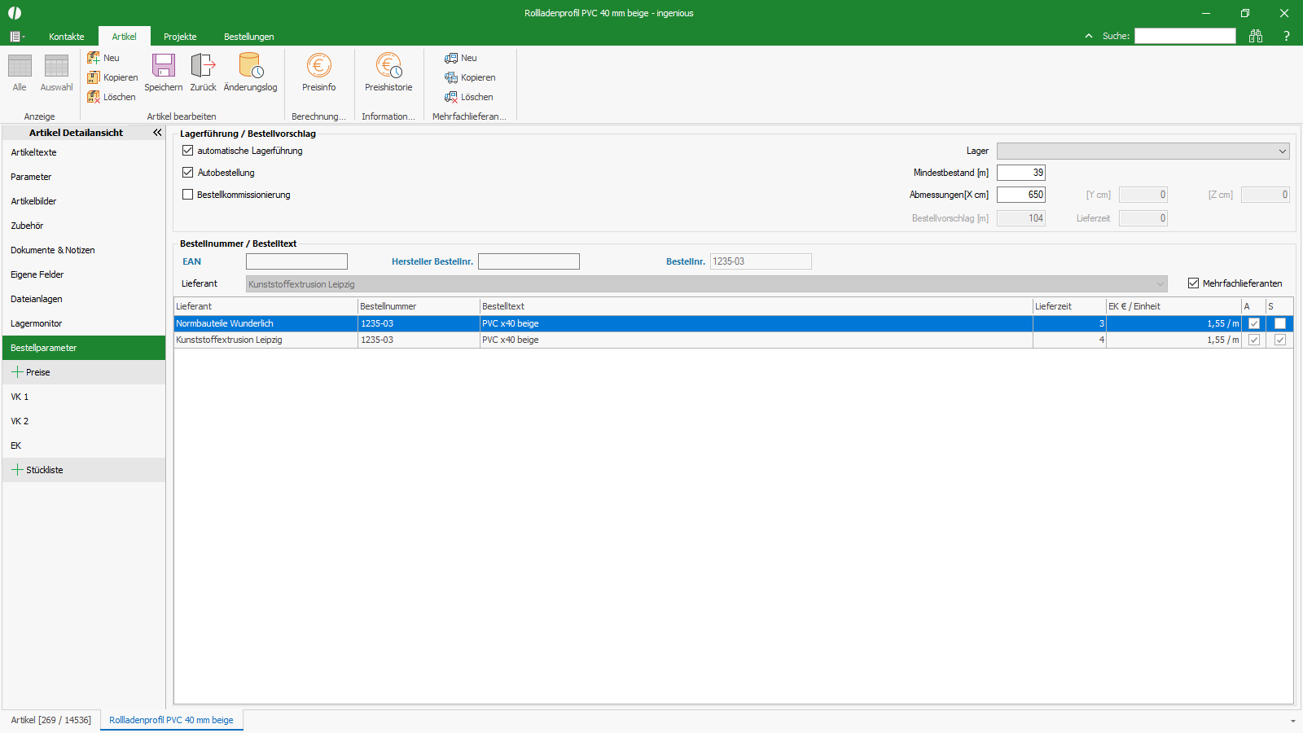The image size is (1303, 733).
Task: Open Preisinfo euro icon
Action: tap(318, 66)
